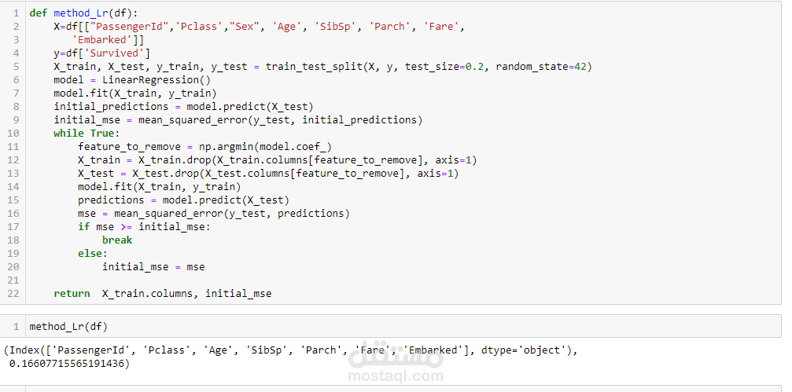This screenshot has width=792, height=392.
Task: Click the break keyword
Action: (116, 240)
